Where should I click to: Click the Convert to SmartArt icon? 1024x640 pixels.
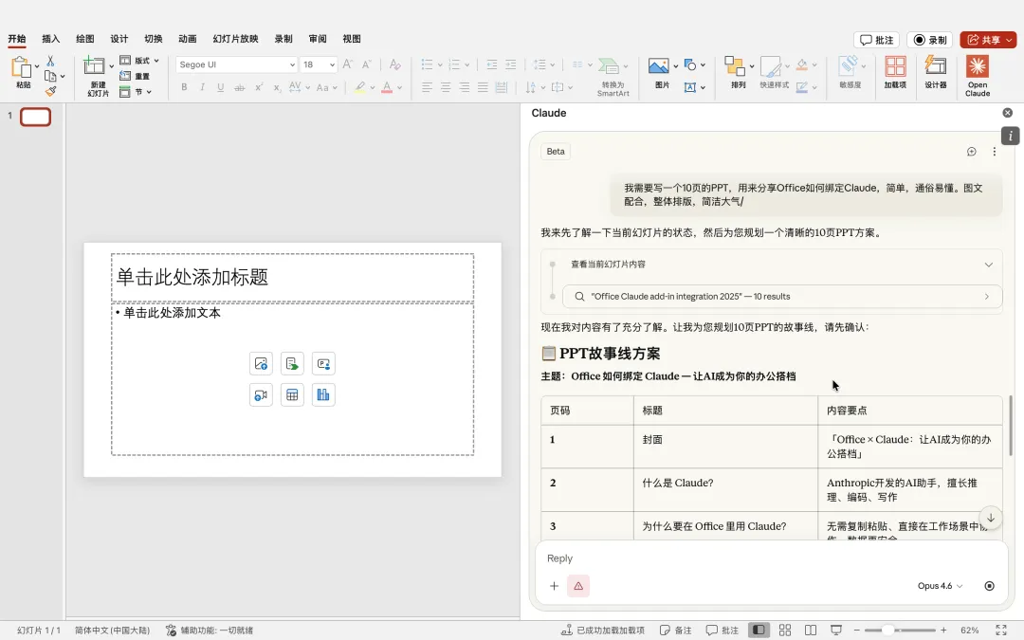click(609, 66)
